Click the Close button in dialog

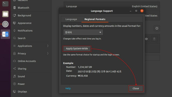(x=136, y=88)
